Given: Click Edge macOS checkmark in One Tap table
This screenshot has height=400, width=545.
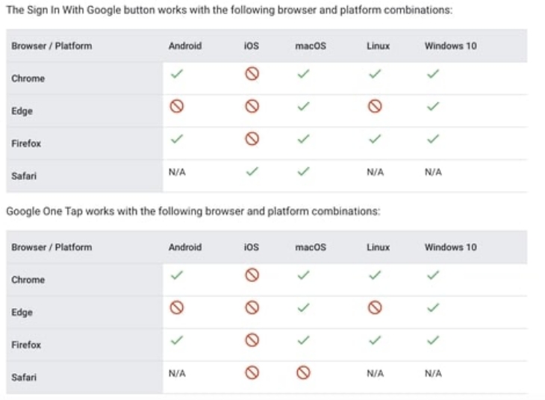Looking at the screenshot, I should (303, 307).
